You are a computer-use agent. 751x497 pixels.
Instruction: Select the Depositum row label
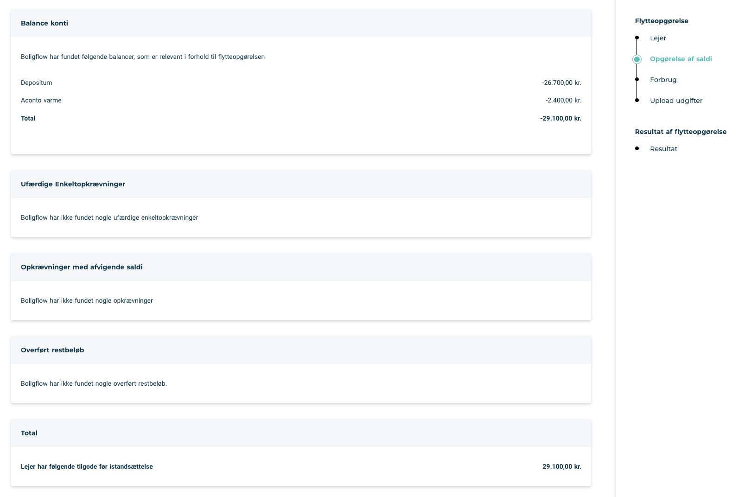pos(36,83)
